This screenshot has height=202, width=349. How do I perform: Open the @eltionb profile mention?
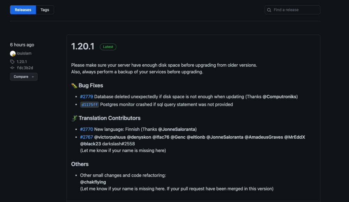(x=196, y=137)
